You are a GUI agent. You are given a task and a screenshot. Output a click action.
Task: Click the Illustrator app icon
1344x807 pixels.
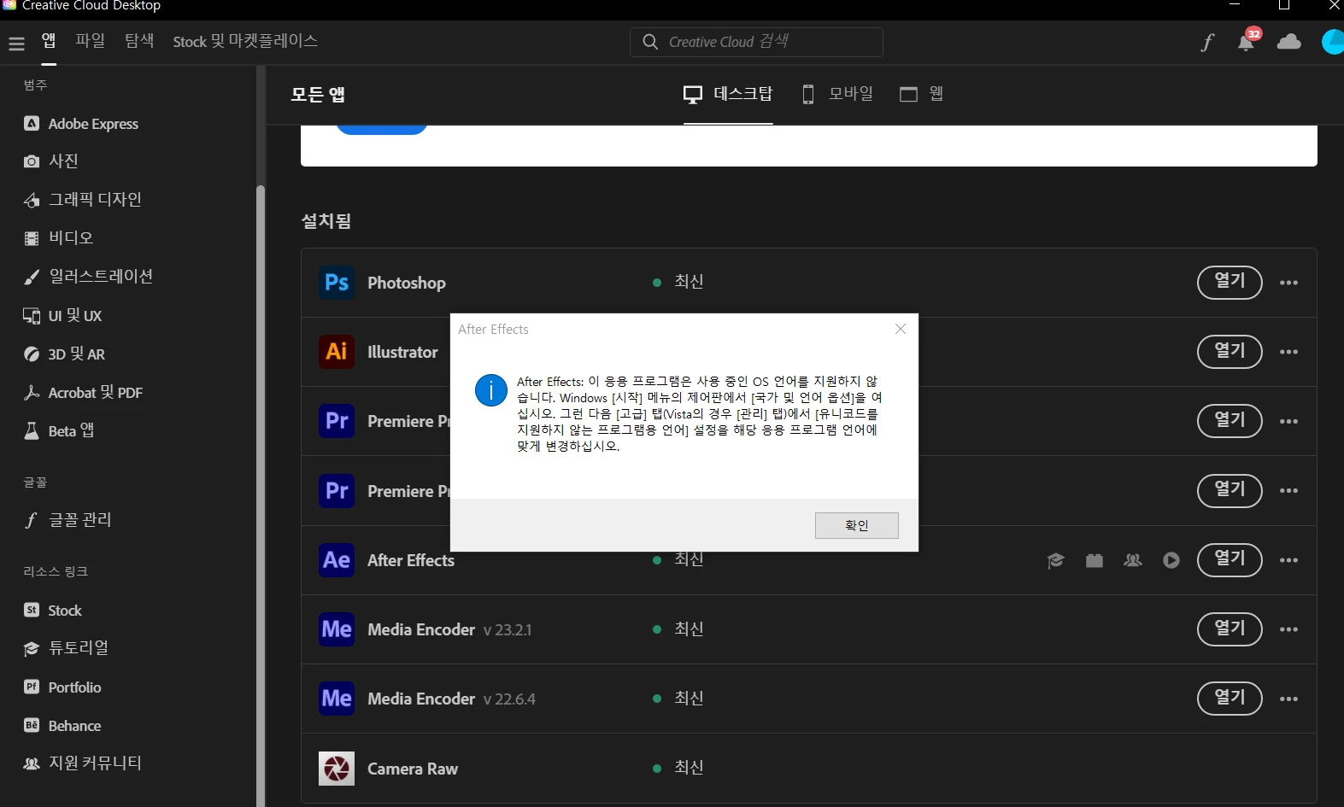pyautogui.click(x=337, y=351)
